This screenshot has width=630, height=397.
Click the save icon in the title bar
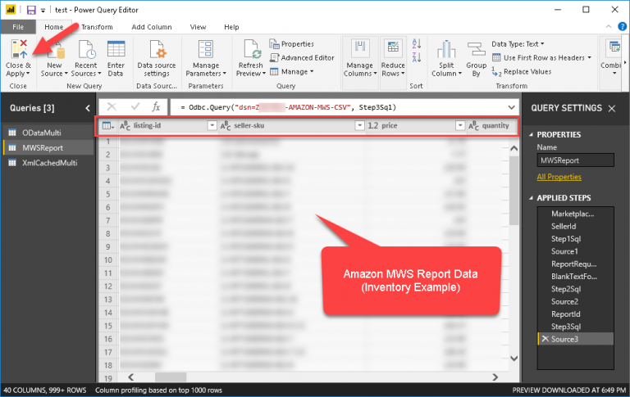pyautogui.click(x=31, y=10)
